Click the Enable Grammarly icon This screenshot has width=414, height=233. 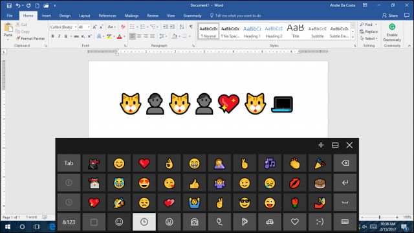click(x=392, y=27)
